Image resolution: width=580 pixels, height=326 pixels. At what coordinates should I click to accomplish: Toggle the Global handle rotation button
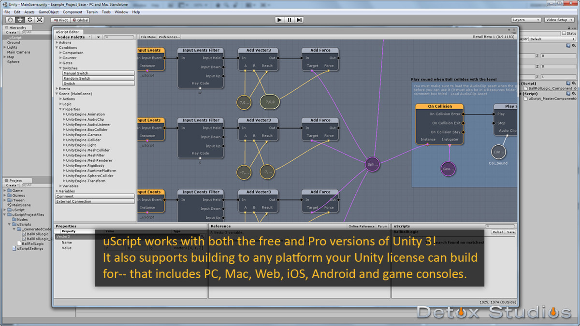[x=80, y=20]
